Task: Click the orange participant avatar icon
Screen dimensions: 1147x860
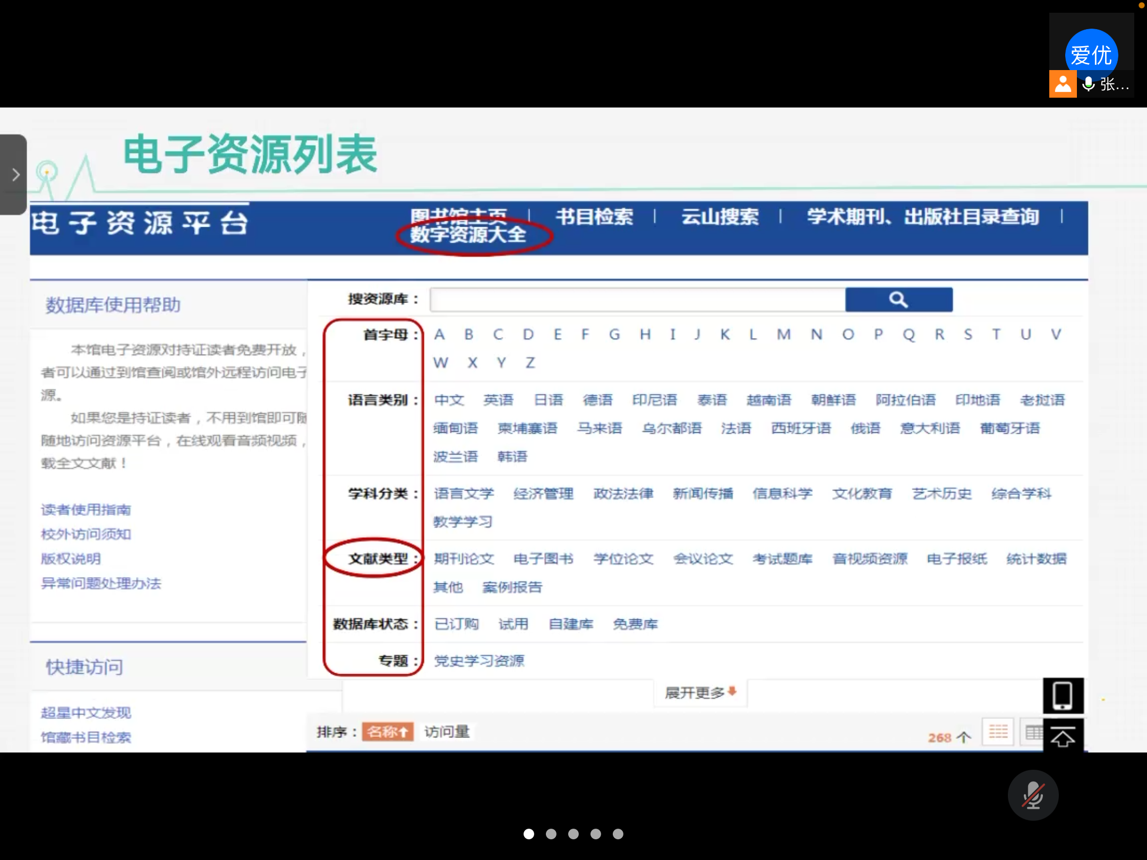Action: coord(1063,84)
